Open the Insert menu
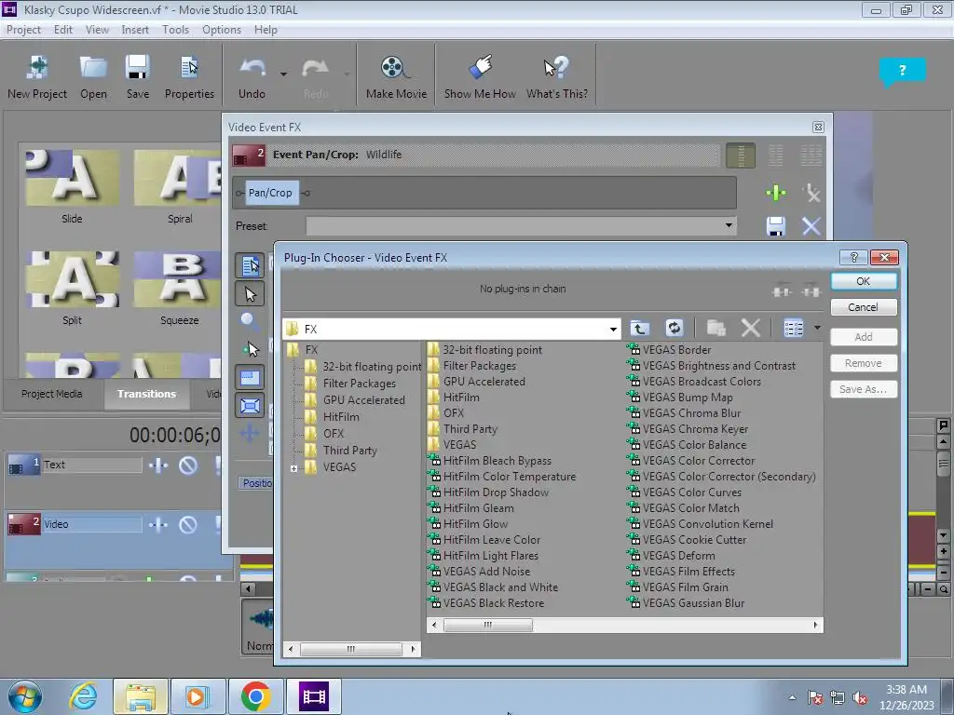This screenshot has width=954, height=715. click(135, 30)
